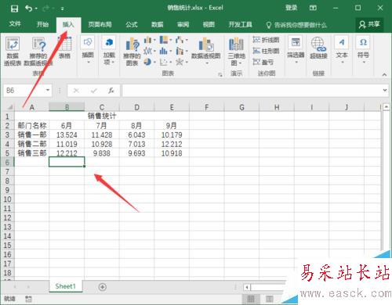The width and height of the screenshot is (392, 305).
Task: Switch to the 页面布局 (Page Layout) tab
Action: click(x=100, y=24)
